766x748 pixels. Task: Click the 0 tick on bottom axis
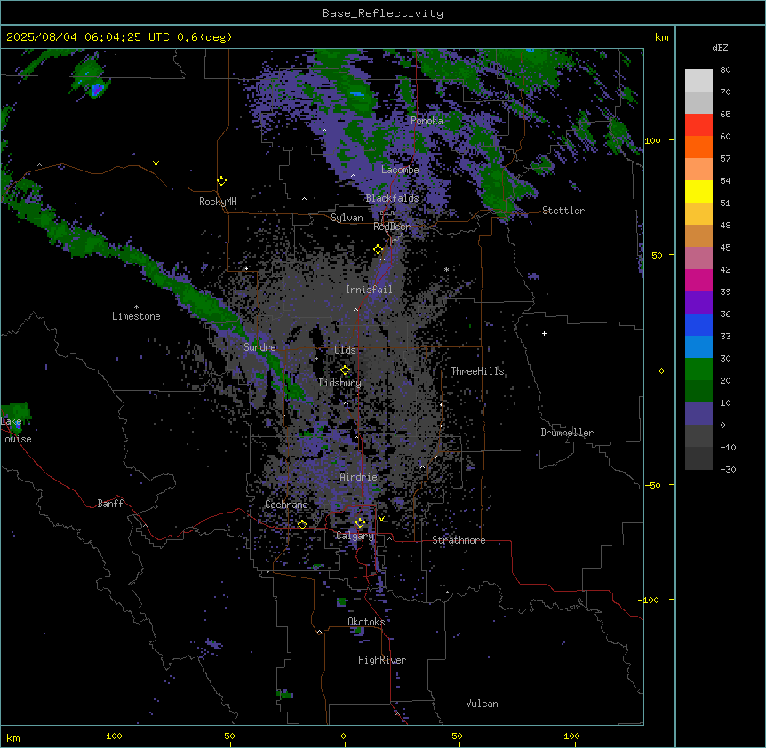tap(343, 736)
